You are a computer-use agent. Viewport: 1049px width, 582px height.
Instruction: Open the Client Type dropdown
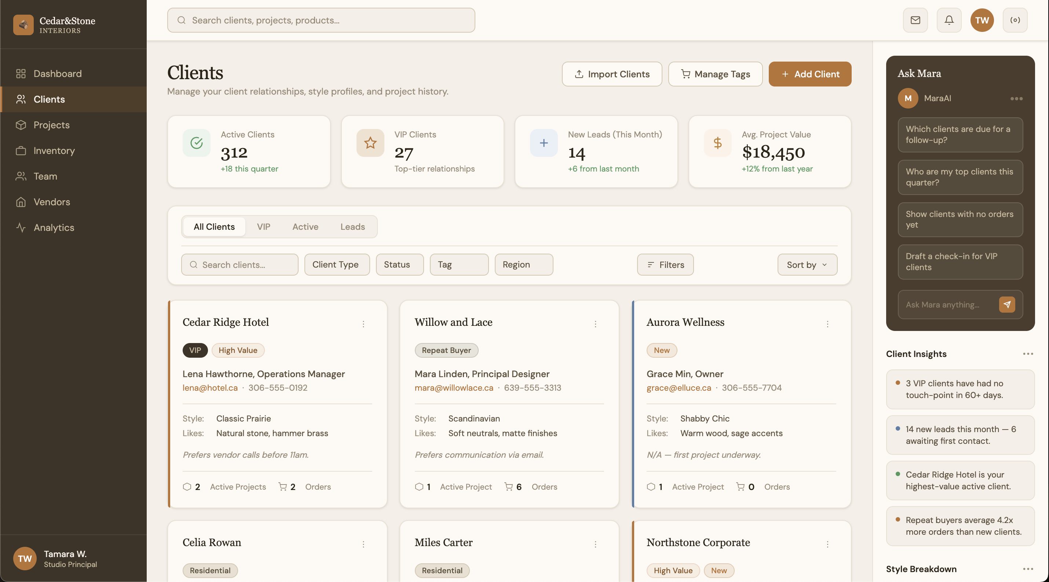(x=337, y=265)
